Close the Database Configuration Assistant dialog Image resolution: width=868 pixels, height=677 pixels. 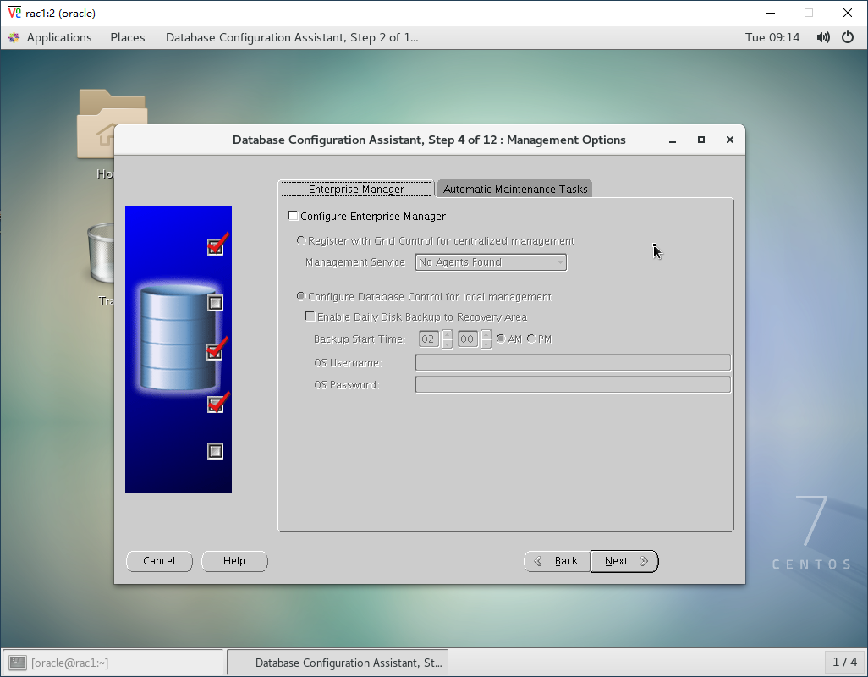[x=730, y=140]
